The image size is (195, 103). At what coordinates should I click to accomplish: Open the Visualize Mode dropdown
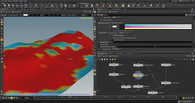[x=118, y=49]
